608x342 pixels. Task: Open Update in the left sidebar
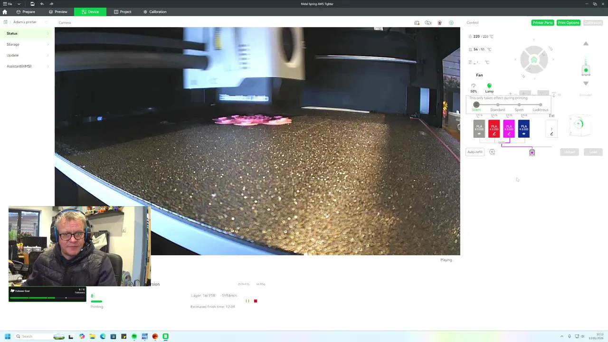tap(27, 55)
